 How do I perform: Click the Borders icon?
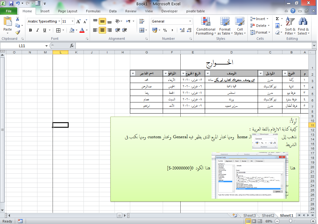click(x=58, y=30)
